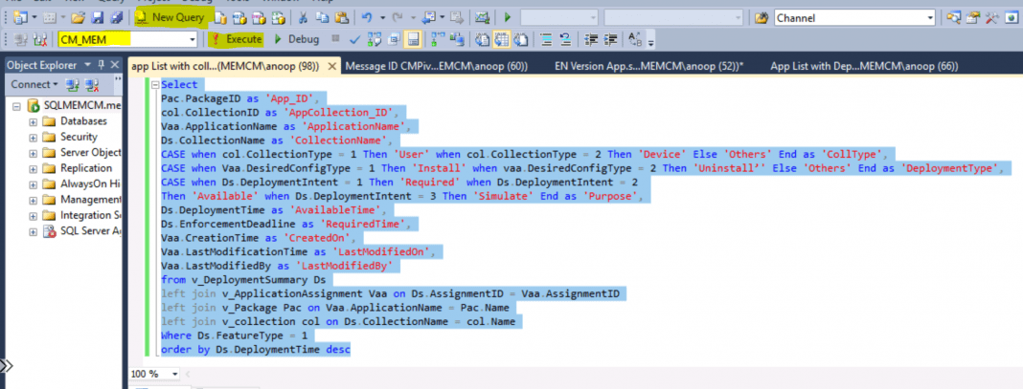Save the current query file
Screen dimensions: 1023x389
[97, 17]
